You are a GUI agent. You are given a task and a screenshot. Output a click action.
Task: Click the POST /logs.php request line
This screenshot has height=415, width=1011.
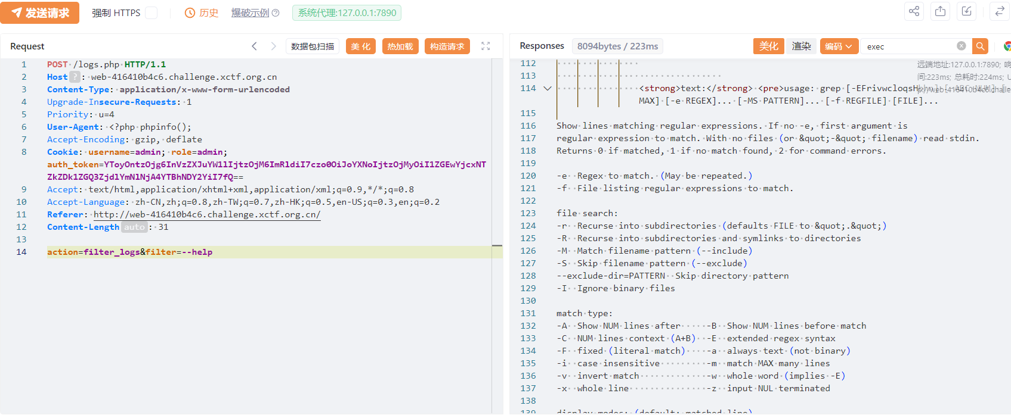point(107,64)
